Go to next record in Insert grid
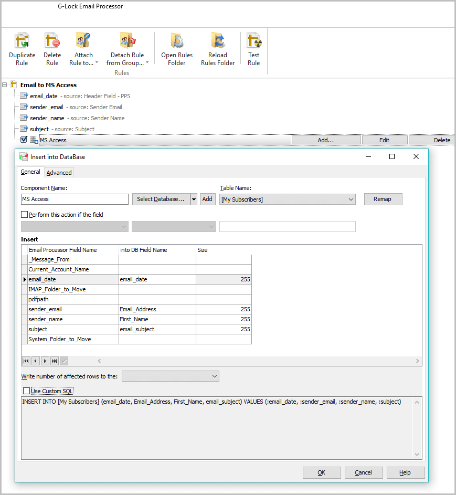 45,361
